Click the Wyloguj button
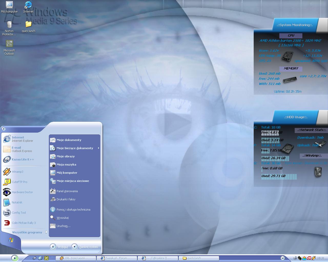The image size is (328, 262). [59, 247]
